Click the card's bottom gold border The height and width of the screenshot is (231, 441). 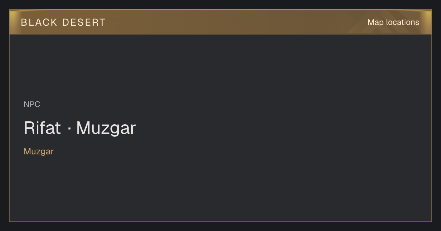pyautogui.click(x=220, y=221)
